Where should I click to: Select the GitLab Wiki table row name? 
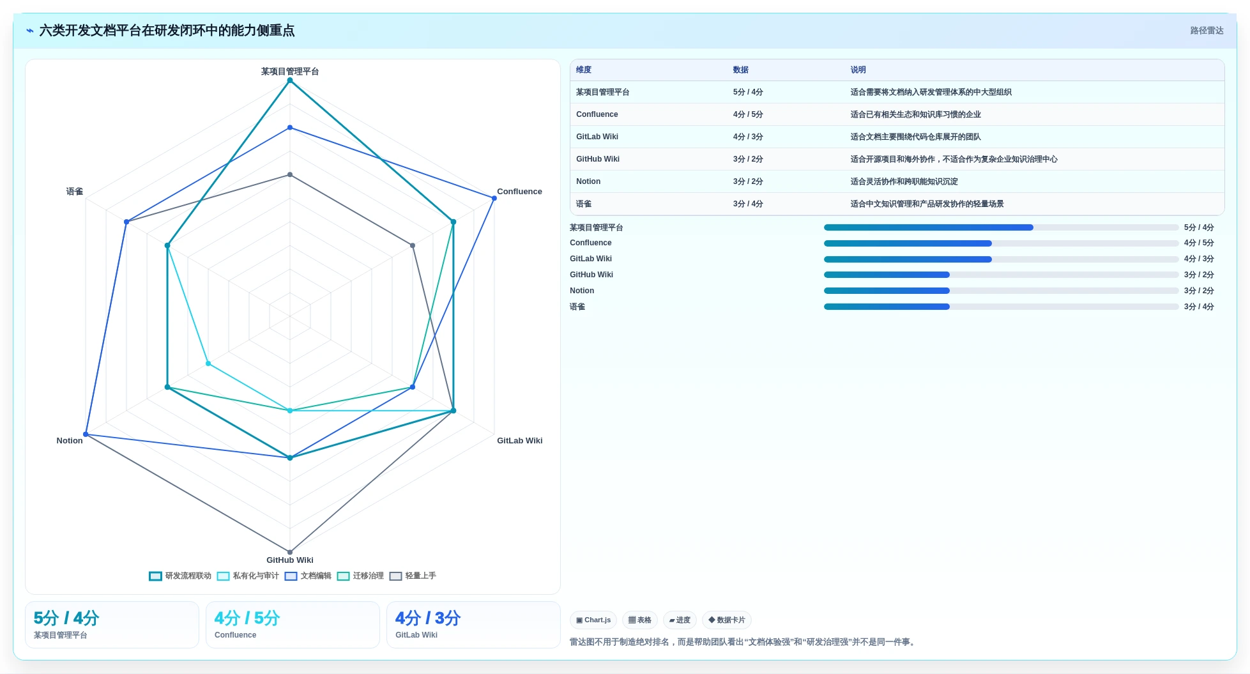[x=597, y=137]
